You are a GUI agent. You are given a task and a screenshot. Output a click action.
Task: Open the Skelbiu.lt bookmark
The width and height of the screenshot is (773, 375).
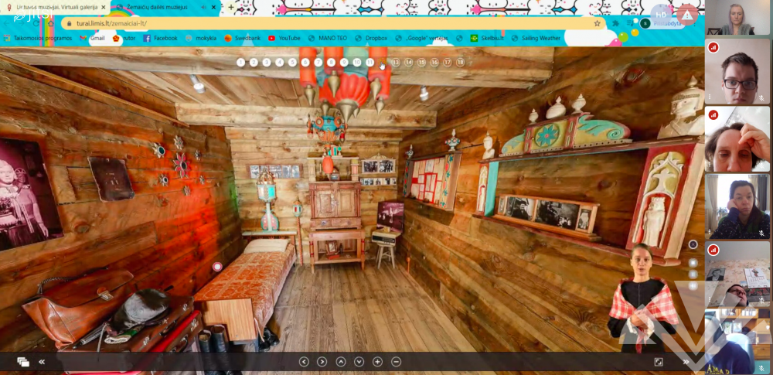point(486,38)
